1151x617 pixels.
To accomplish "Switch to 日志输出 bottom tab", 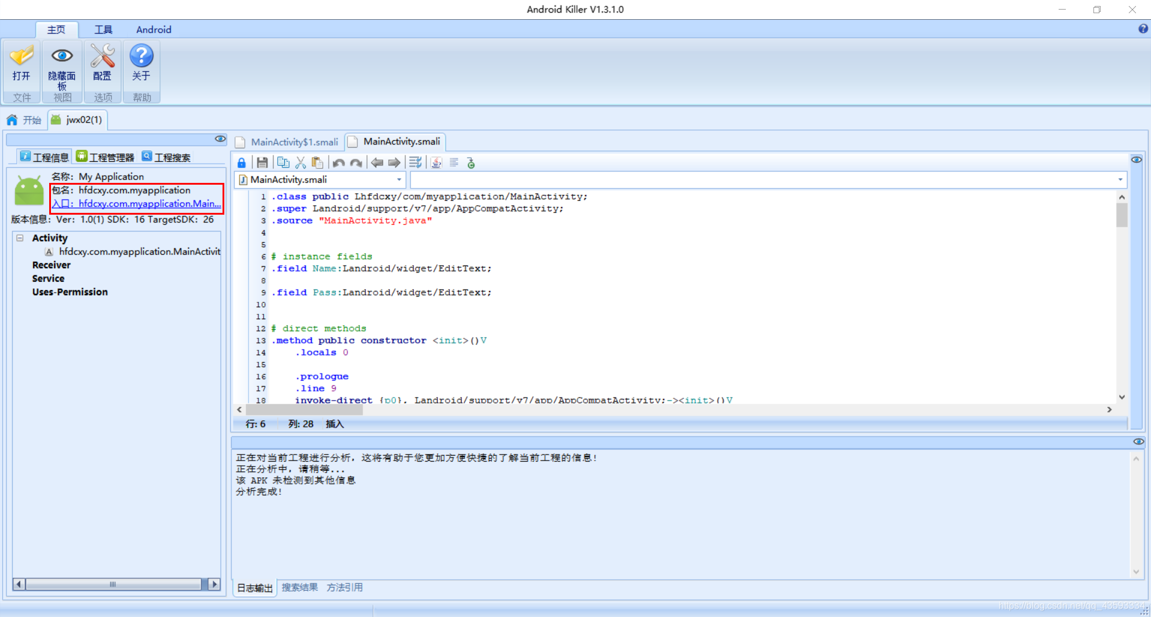I will pyautogui.click(x=255, y=588).
